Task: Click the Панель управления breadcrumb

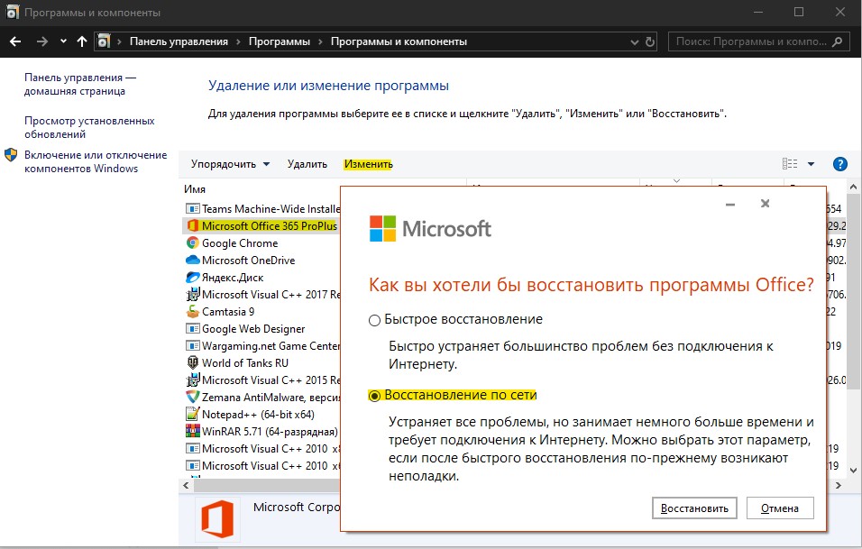Action: tap(179, 41)
